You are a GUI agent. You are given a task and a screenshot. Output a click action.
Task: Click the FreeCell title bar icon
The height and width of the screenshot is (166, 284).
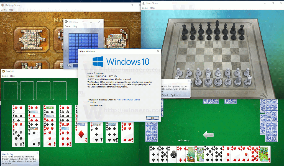pyautogui.click(x=3, y=71)
